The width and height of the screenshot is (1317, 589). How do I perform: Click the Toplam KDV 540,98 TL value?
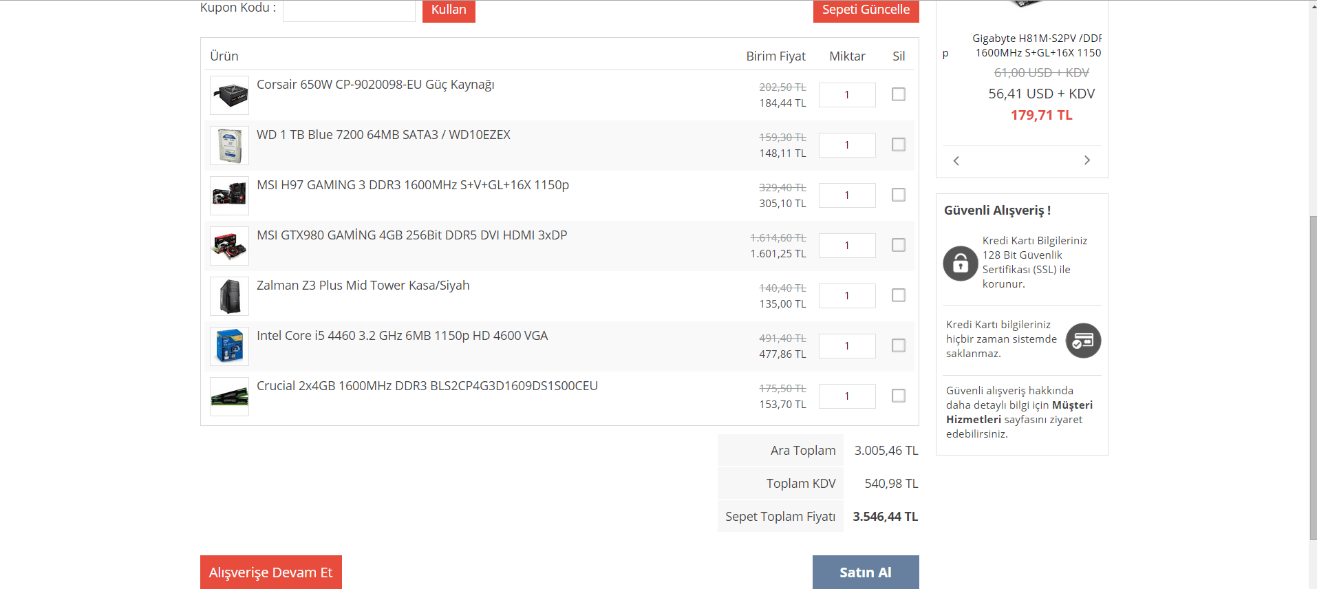coord(892,484)
